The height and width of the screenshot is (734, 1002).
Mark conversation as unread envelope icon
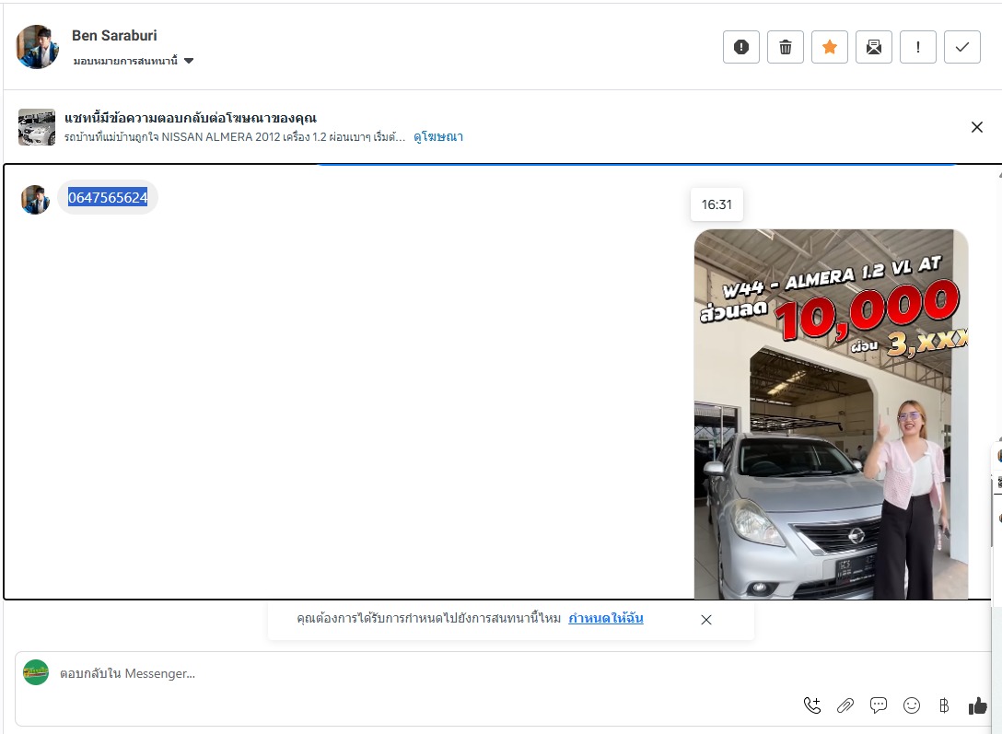coord(874,47)
